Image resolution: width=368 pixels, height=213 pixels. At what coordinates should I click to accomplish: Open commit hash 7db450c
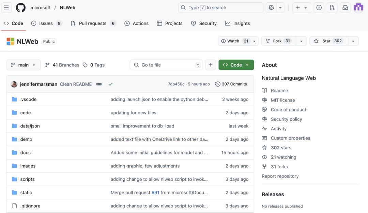coord(176,84)
